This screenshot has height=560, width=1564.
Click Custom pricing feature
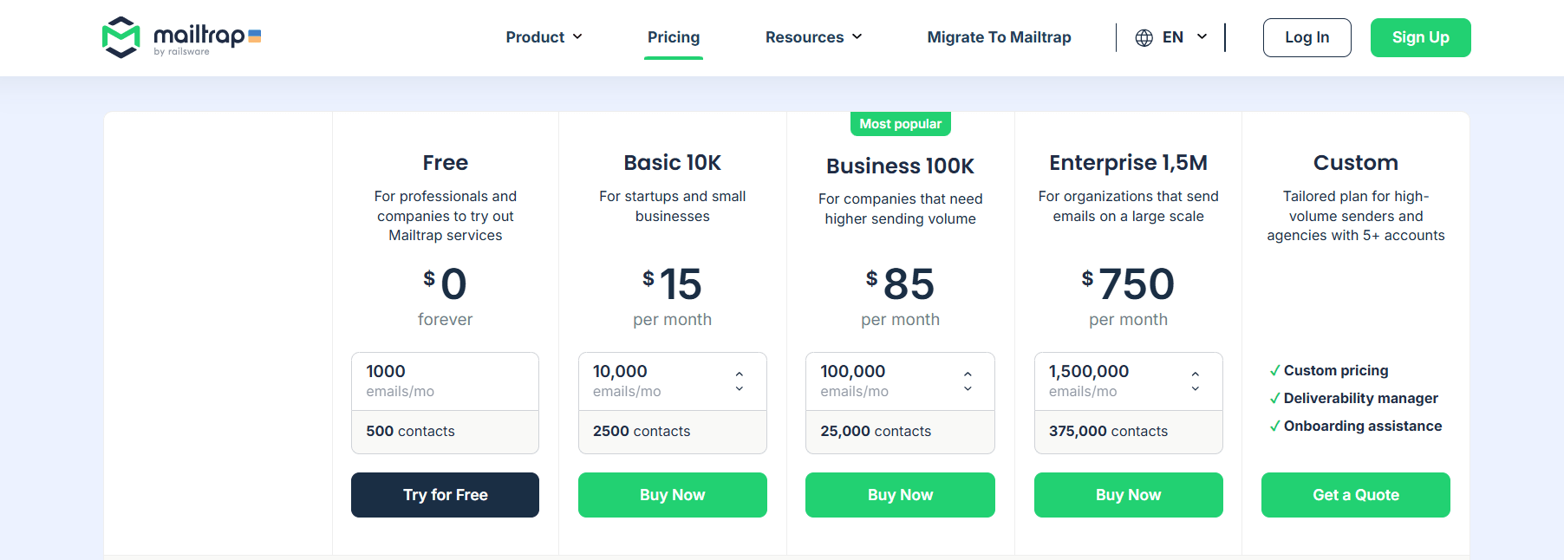[1336, 371]
